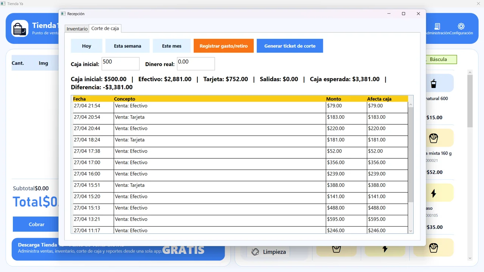Filter cash cut by Hoy
This screenshot has width=484, height=272.
[x=87, y=46]
